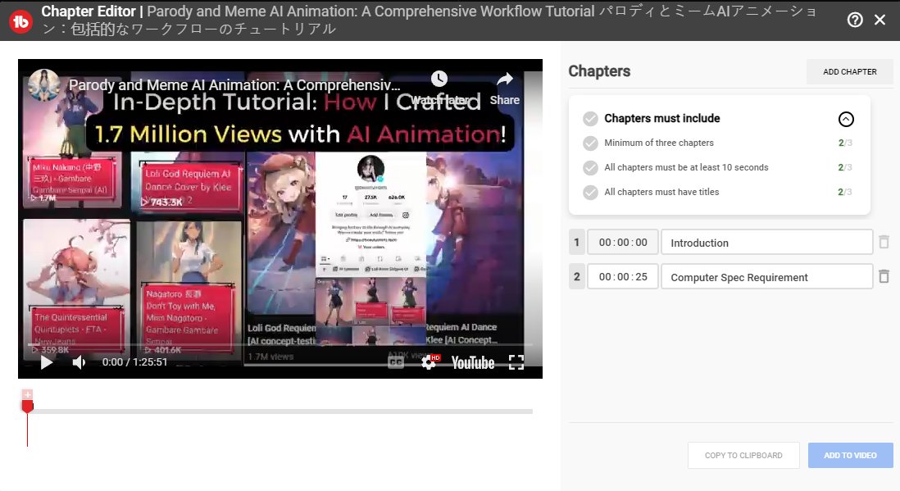Click the TubeBuddy logo icon

[x=20, y=21]
